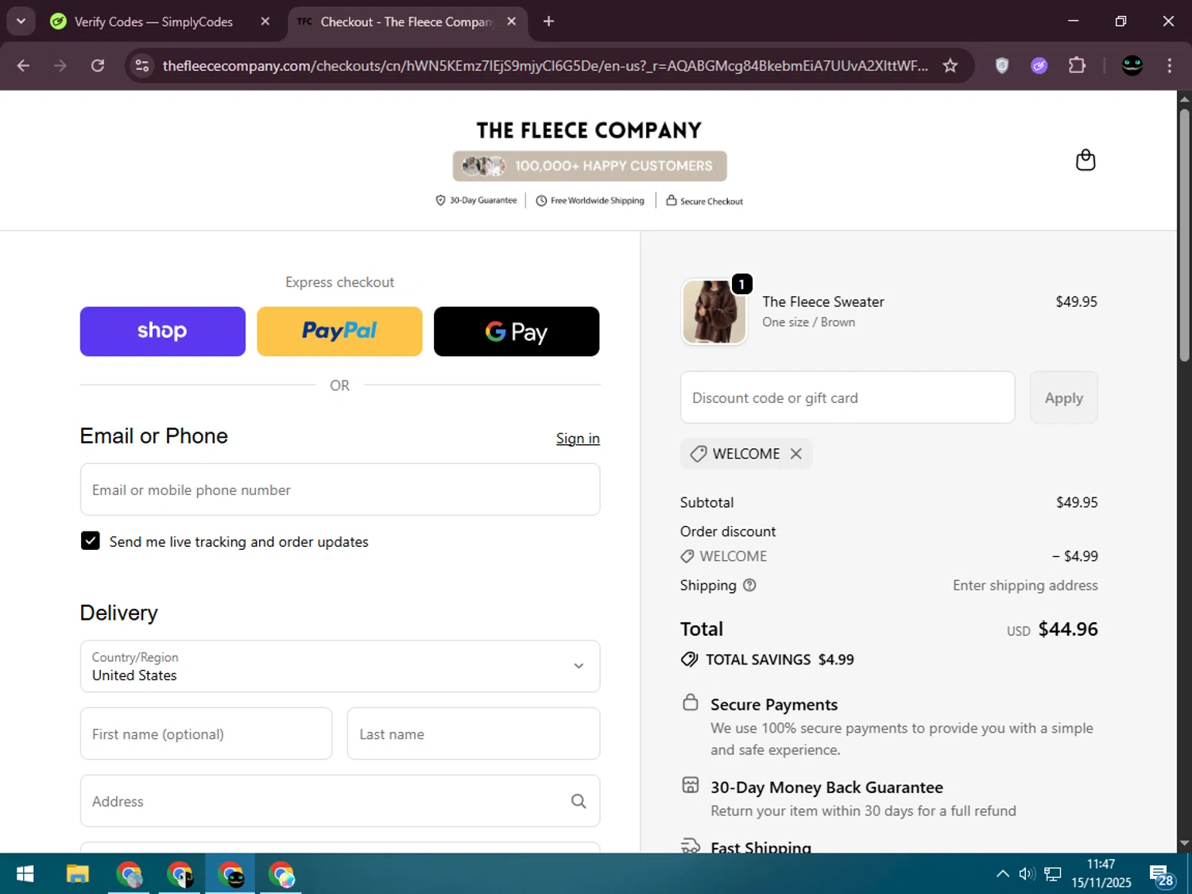The width and height of the screenshot is (1192, 894).
Task: Focus the Discount code or gift card field
Action: pyautogui.click(x=848, y=397)
